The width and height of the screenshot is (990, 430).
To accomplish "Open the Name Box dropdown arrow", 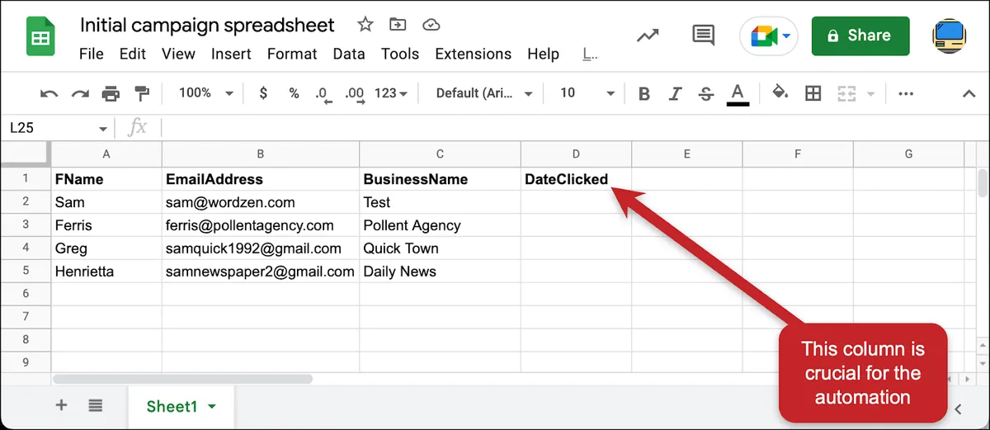I will pos(103,129).
